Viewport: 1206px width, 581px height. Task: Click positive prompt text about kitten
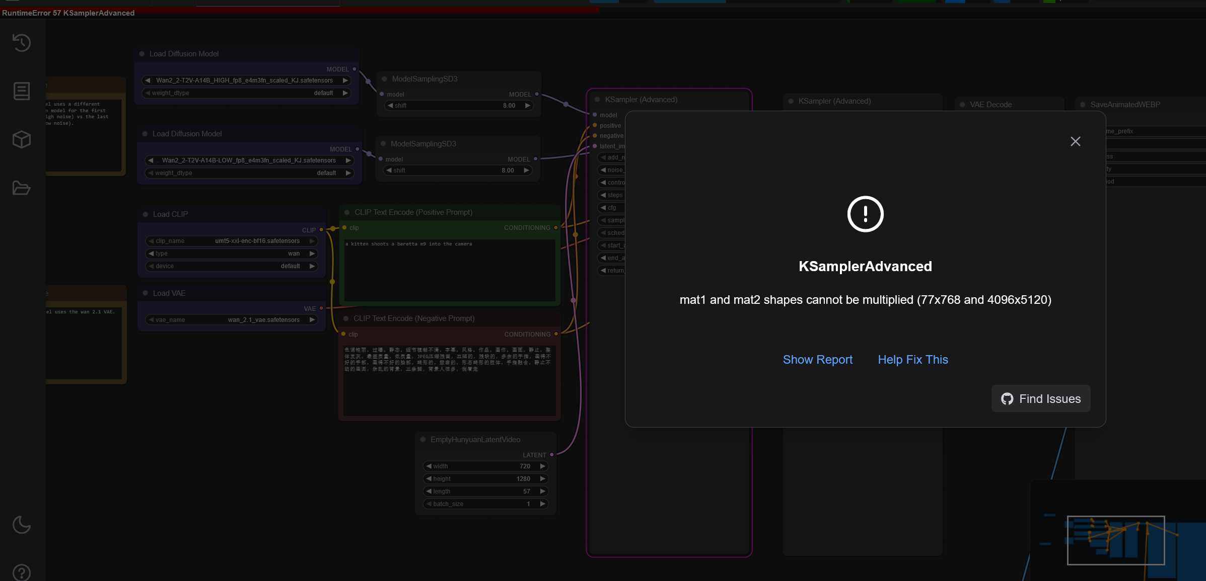(408, 244)
